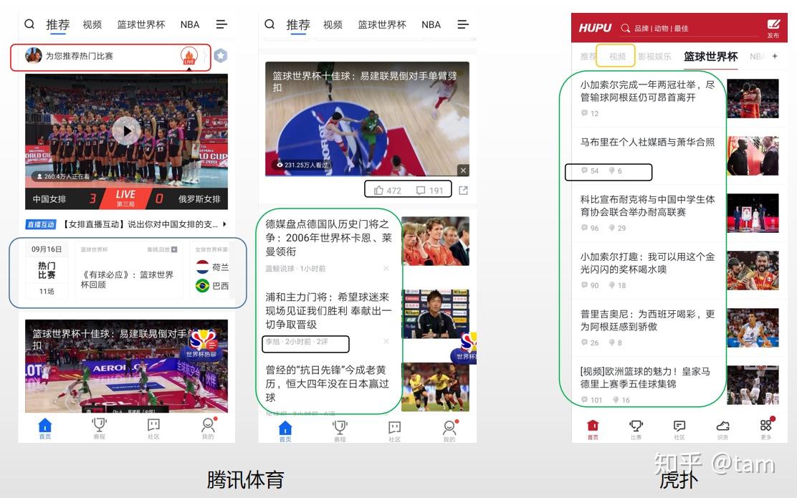The height and width of the screenshot is (498, 797).
Task: Open Hupu article 普里吉奥尼：为西班牙喝彩
Action: [x=647, y=320]
